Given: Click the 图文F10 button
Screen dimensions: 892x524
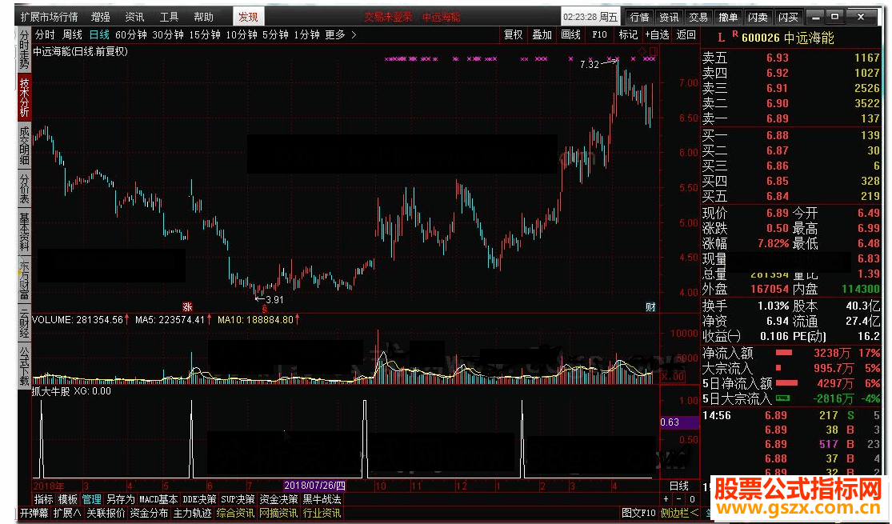Looking at the screenshot, I should pos(639,513).
